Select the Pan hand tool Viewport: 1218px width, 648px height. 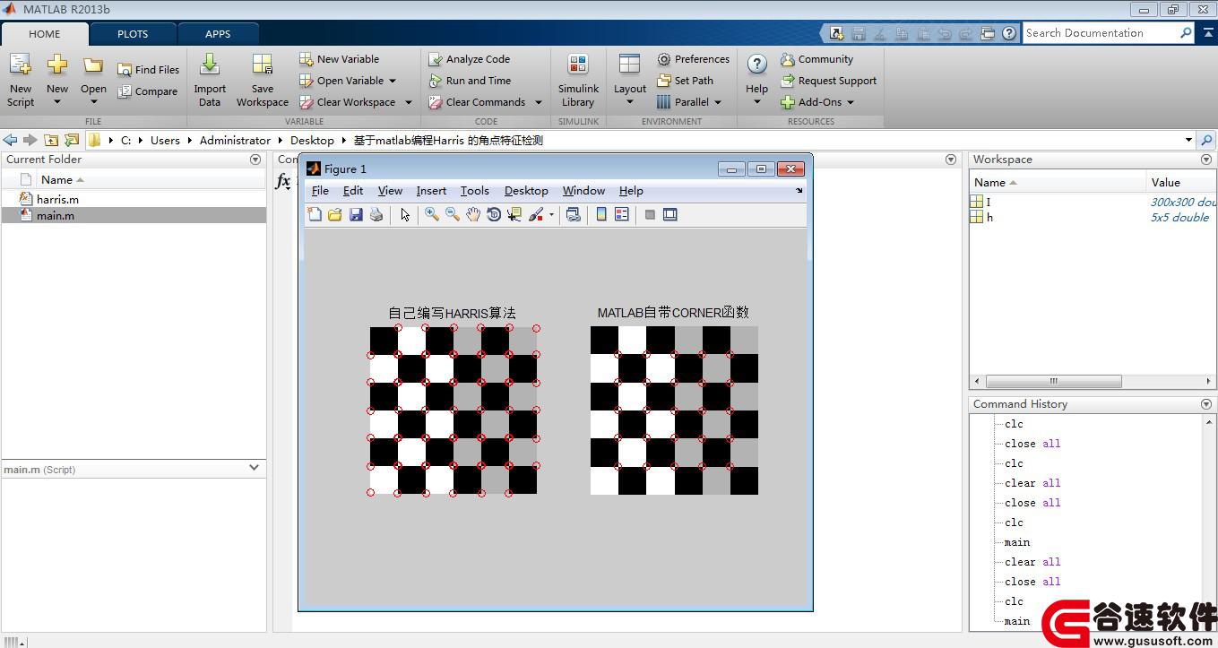click(473, 214)
